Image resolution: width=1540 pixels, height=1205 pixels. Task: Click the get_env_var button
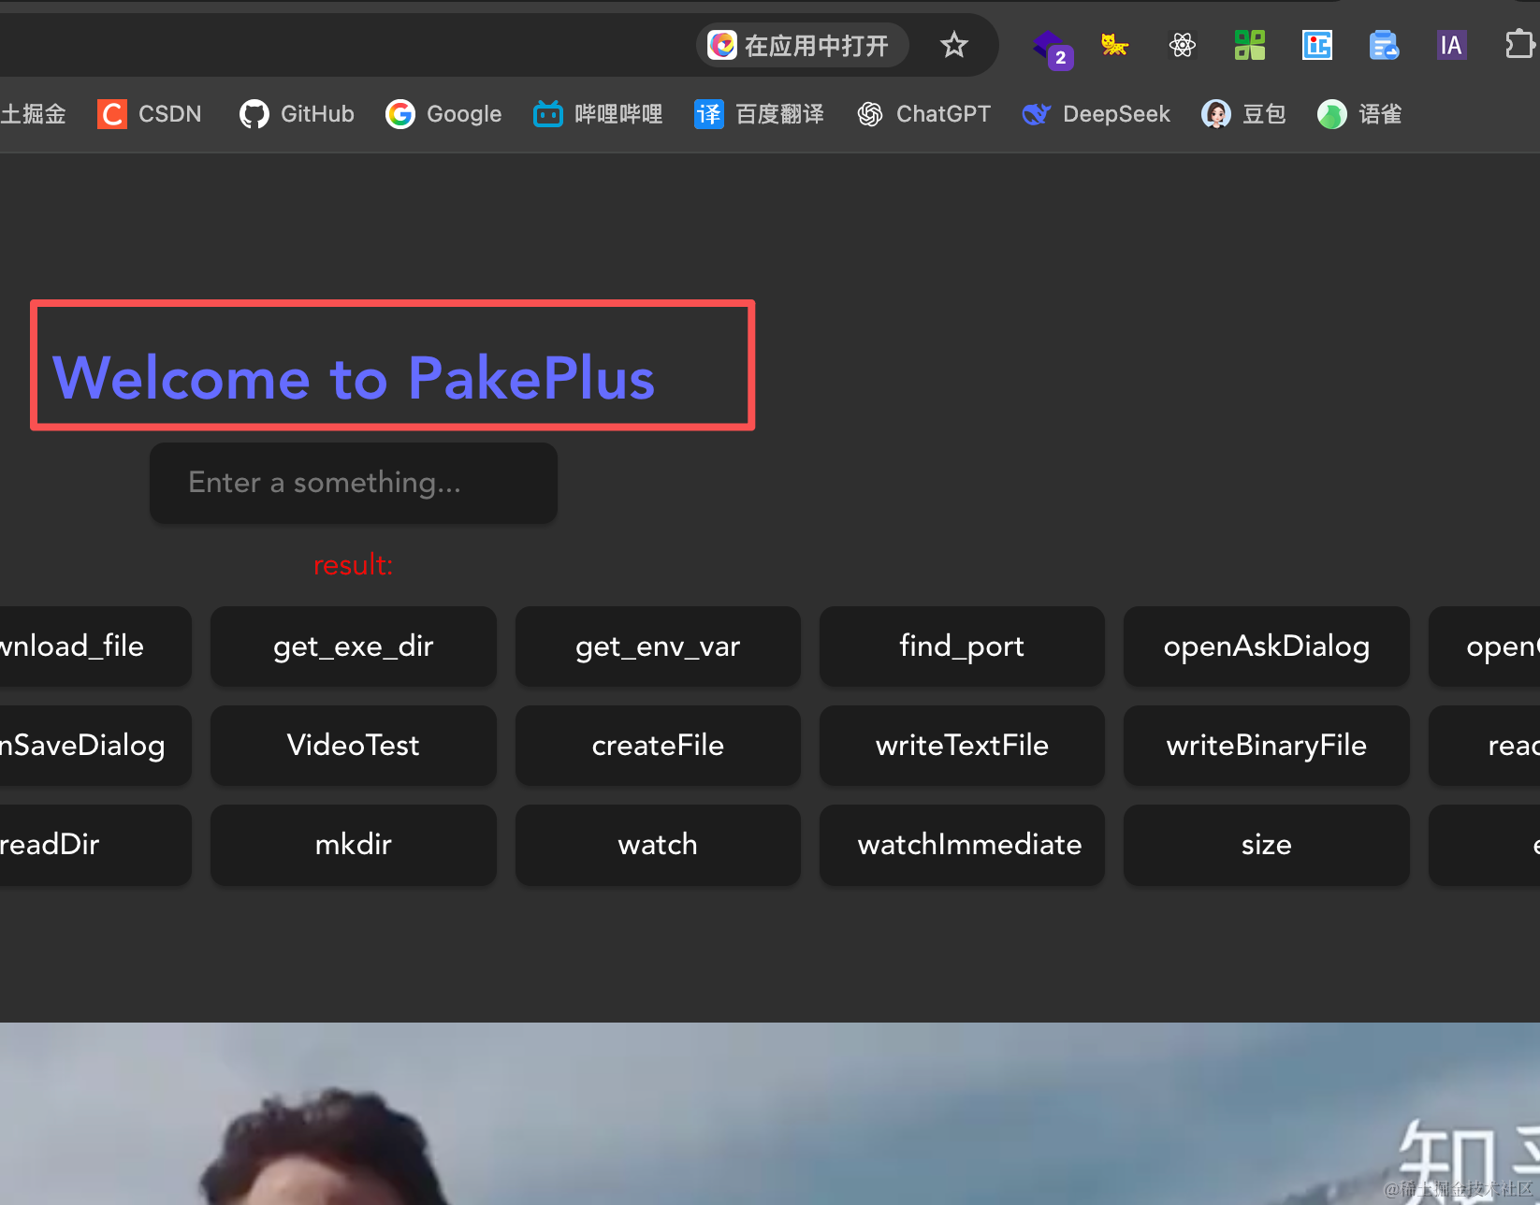pos(658,646)
